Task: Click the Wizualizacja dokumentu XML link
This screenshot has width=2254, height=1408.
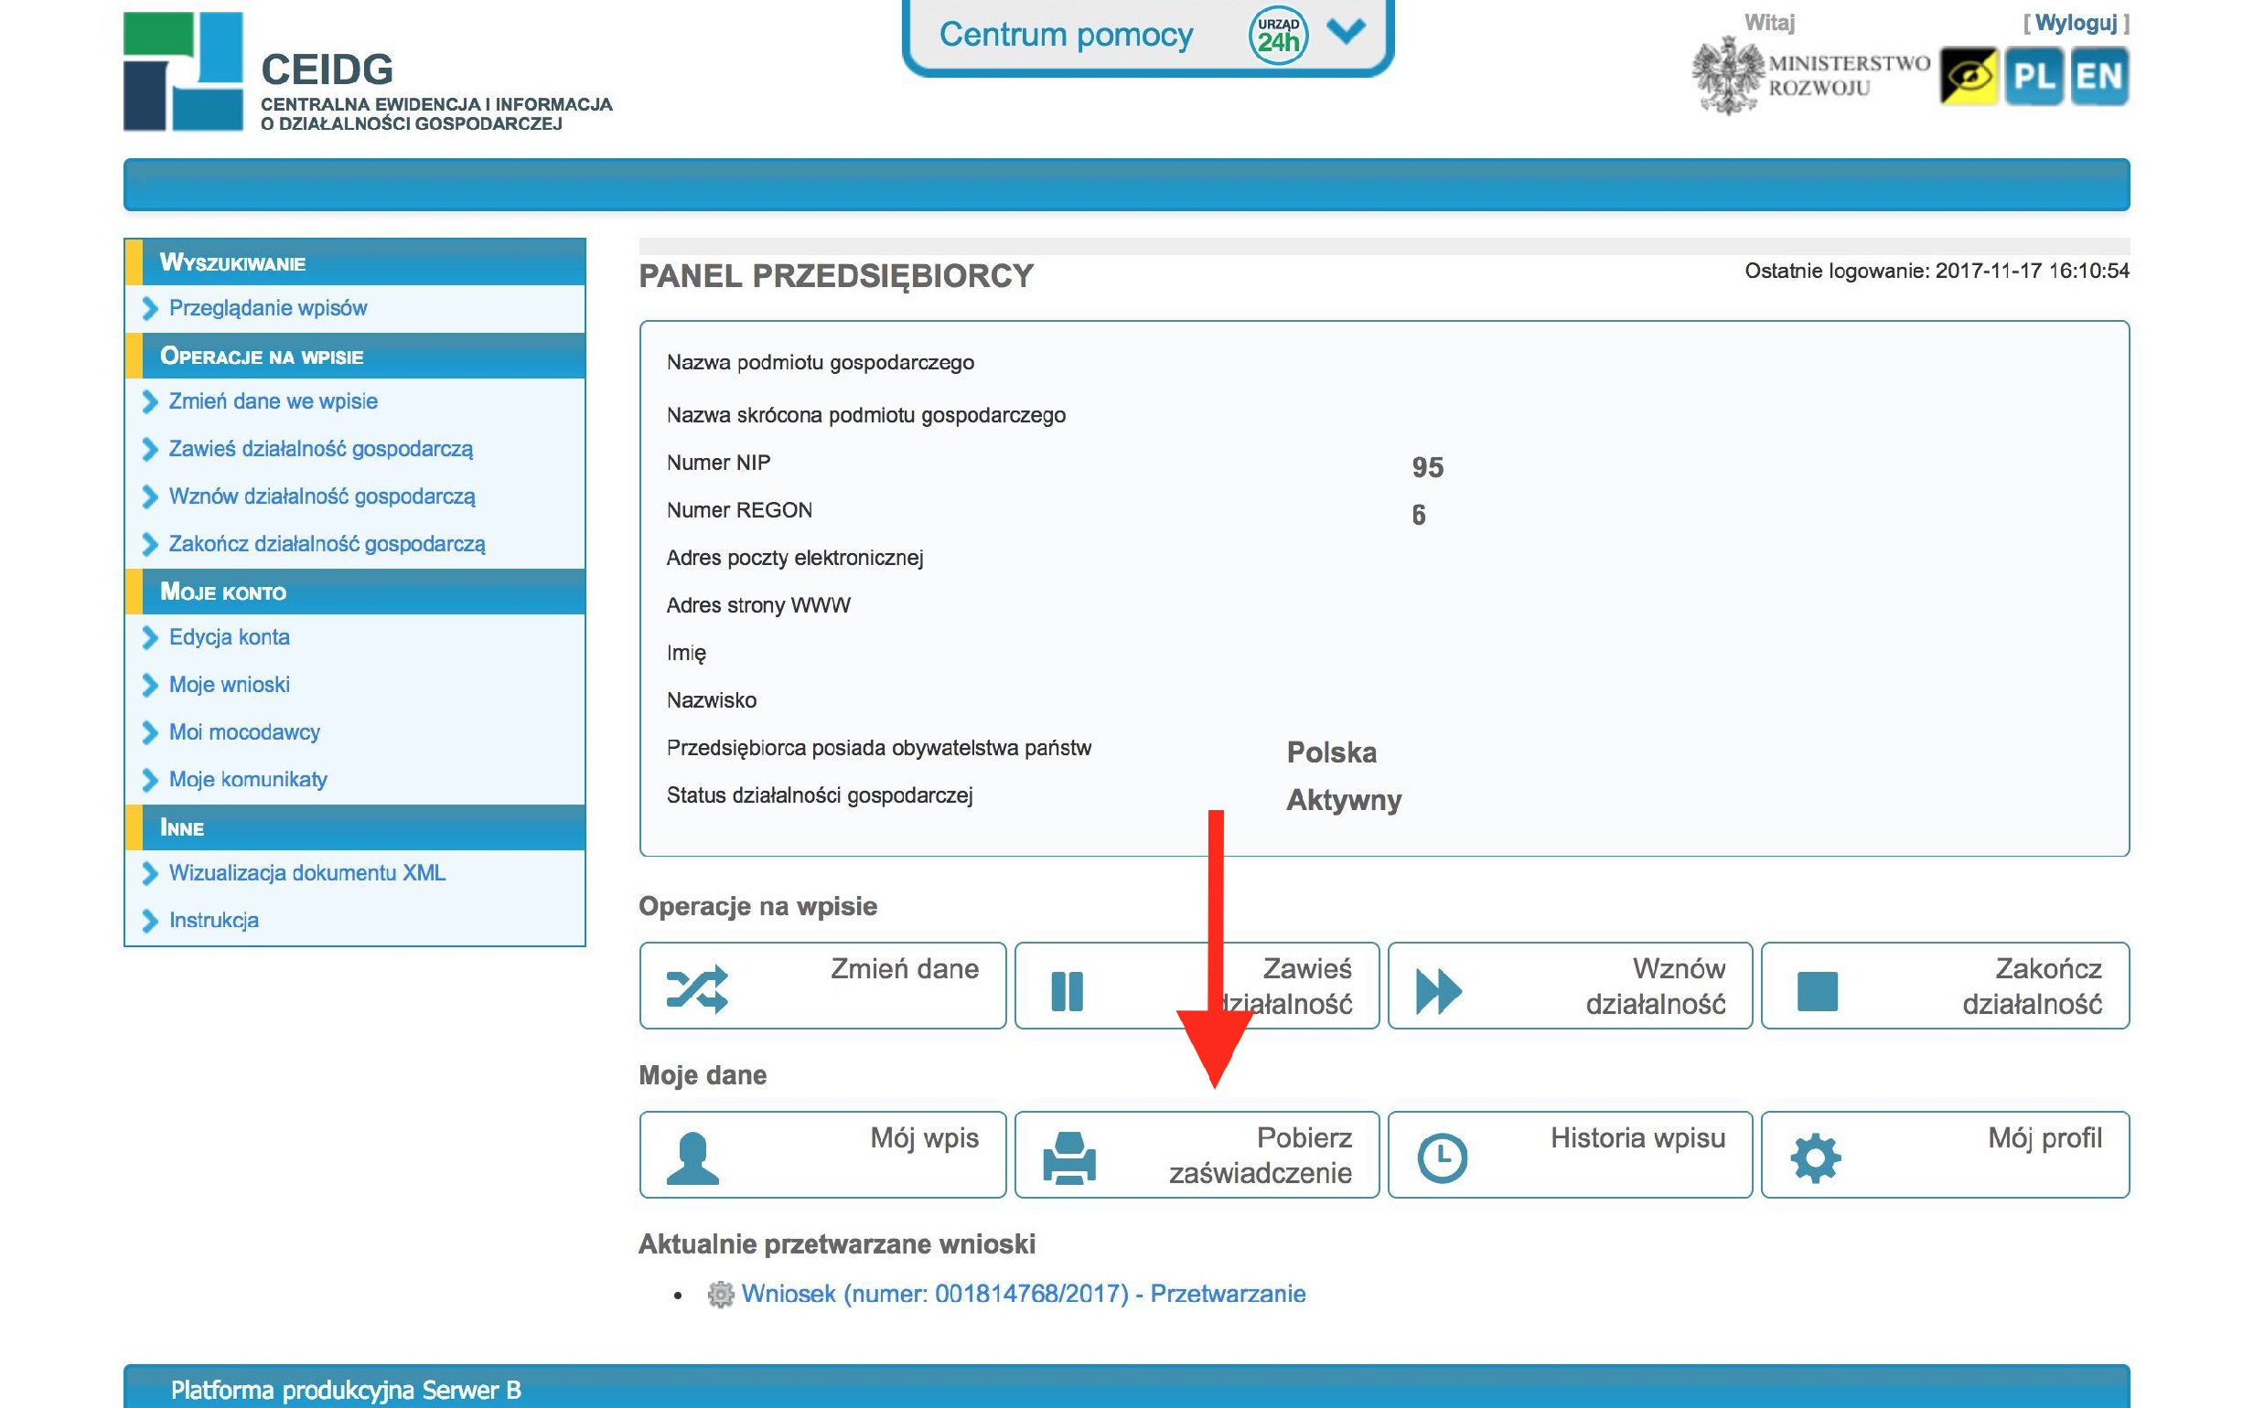Action: 306,873
